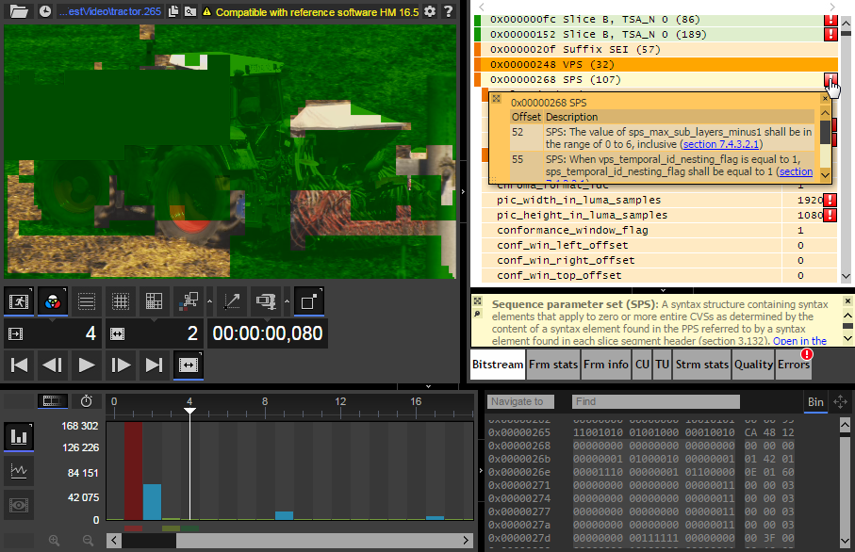Open the section 7.4.3.2.1 link
The height and width of the screenshot is (552, 855).
721,144
